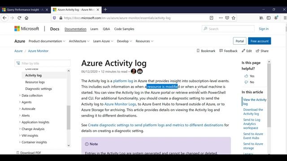Jump to Send to Azure Event Hubs section
Image resolution: width=287 pixels, height=161 pixels.
pos(253,136)
